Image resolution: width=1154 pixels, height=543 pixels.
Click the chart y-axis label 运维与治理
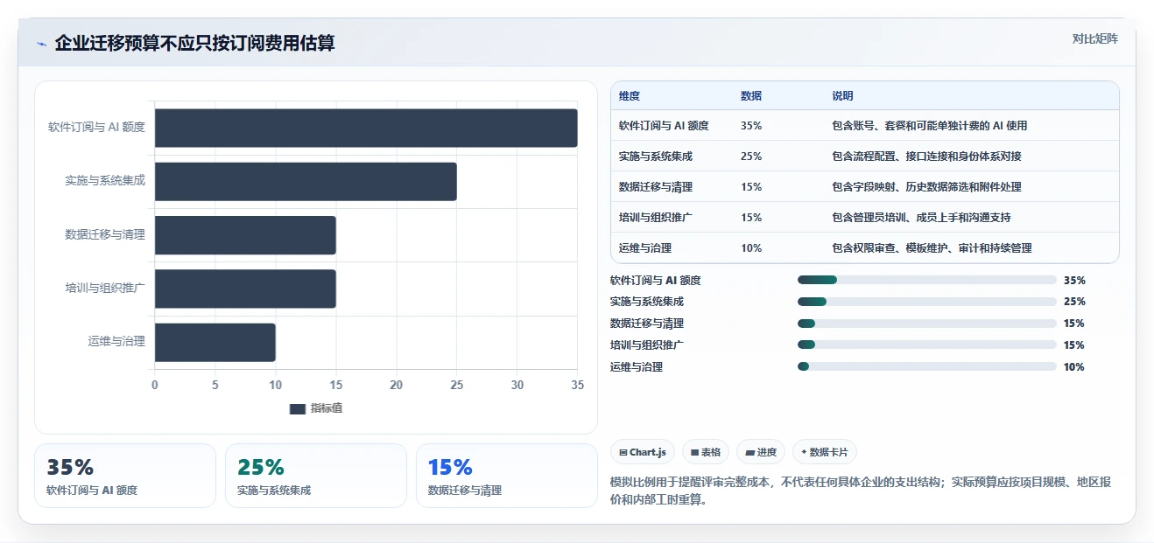tap(116, 343)
